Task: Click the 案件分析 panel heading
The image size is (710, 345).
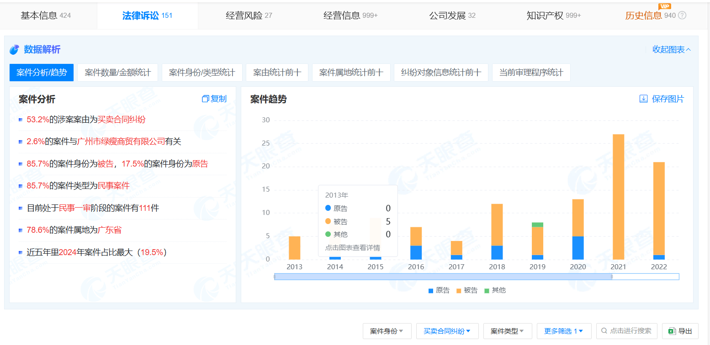Action: click(x=37, y=99)
